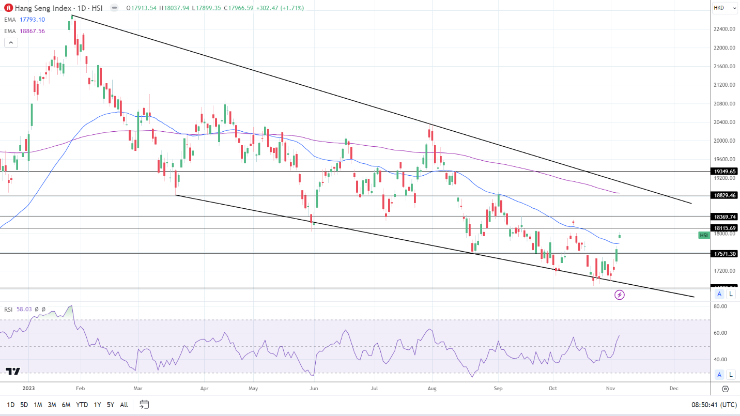Set time range to 3M
Image resolution: width=740 pixels, height=416 pixels.
coord(52,405)
